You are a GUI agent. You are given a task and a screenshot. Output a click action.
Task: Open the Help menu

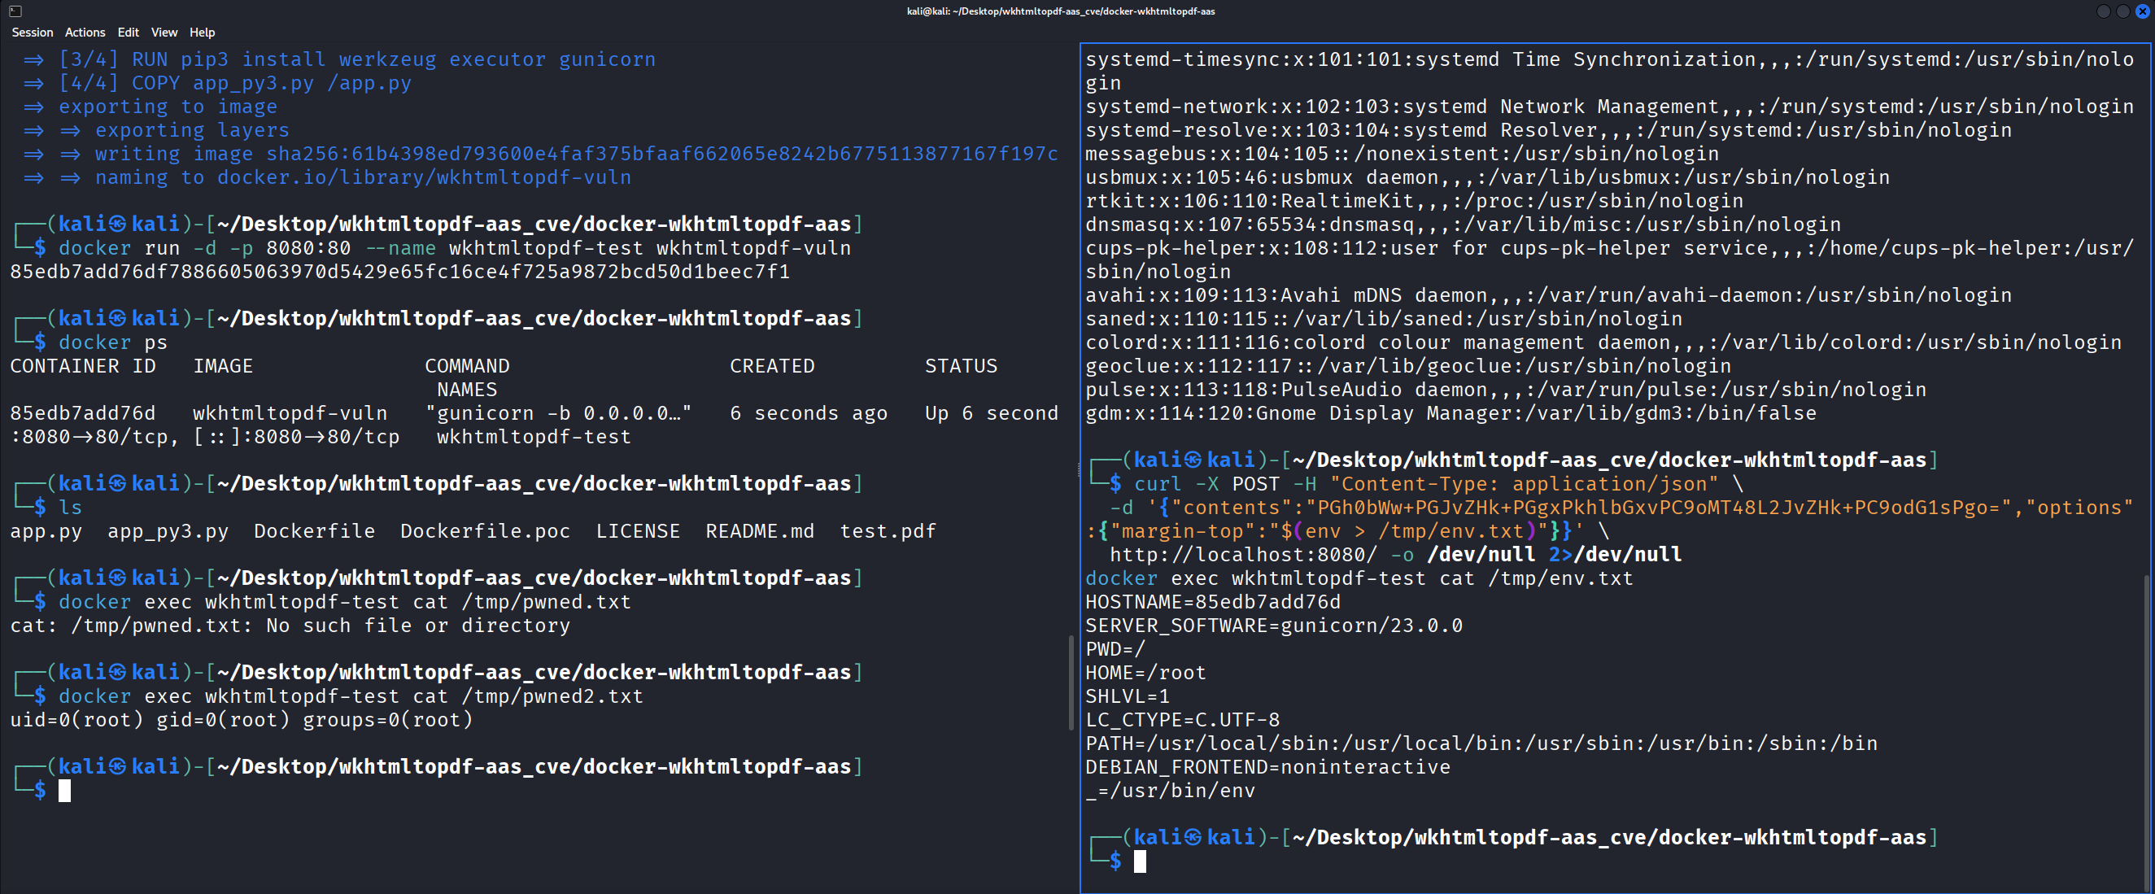point(202,32)
